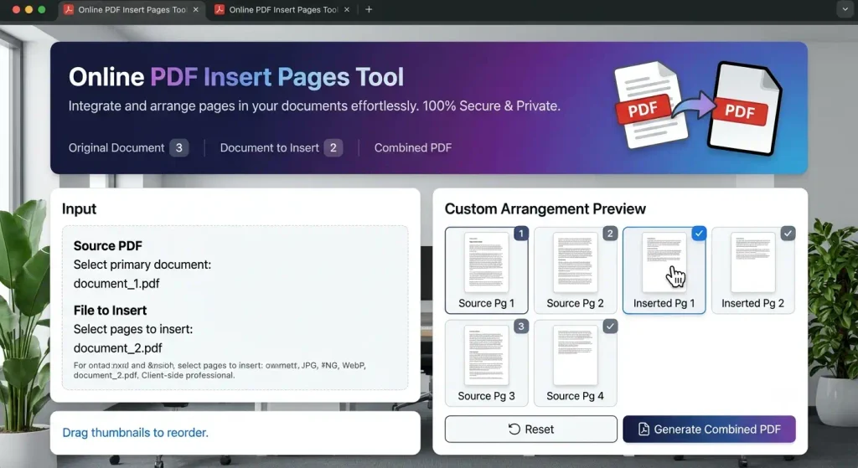The image size is (858, 468).
Task: Select the Source Pg 4 thumbnail
Action: click(575, 363)
